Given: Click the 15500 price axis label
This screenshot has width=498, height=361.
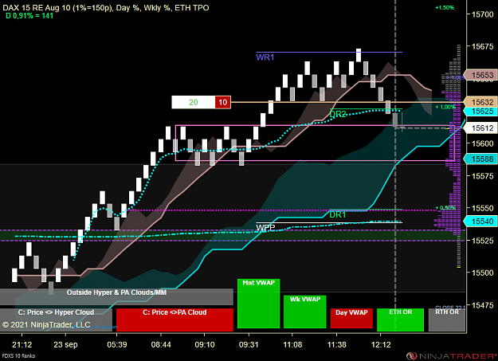Looking at the screenshot, I should coord(482,273).
